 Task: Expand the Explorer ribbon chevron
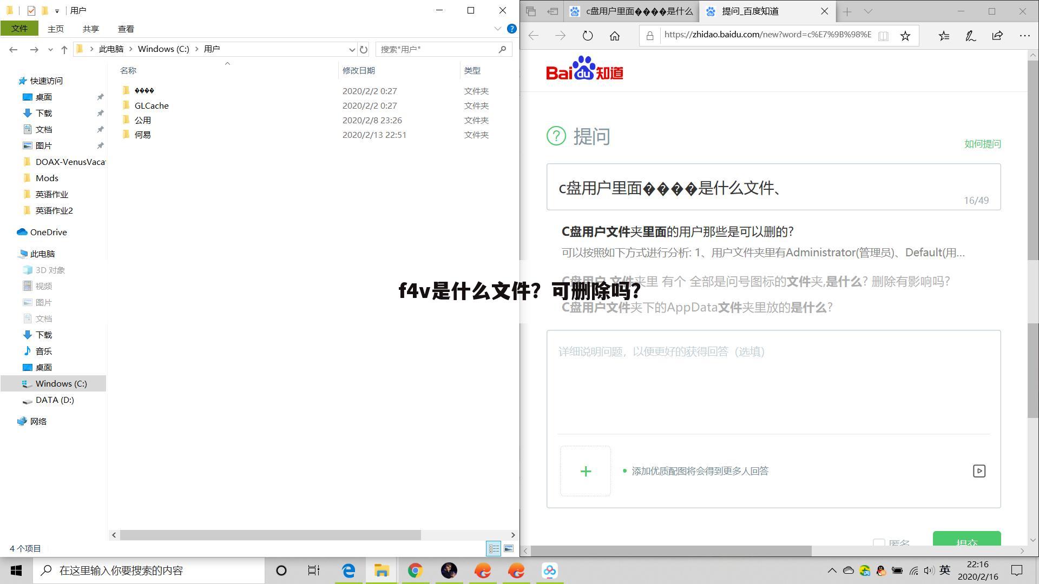[497, 29]
